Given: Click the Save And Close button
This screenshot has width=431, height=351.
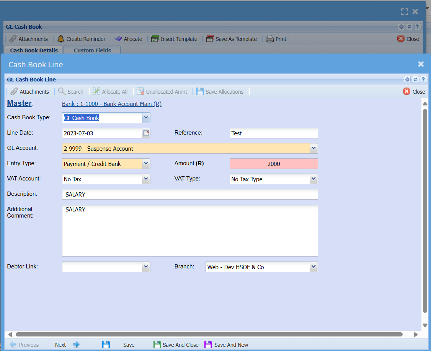Looking at the screenshot, I should click(176, 344).
